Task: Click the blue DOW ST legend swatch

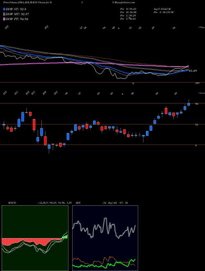Action: click(x=5, y=9)
